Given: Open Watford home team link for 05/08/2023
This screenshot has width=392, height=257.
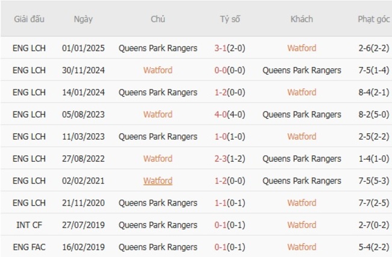Looking at the screenshot, I should click(158, 115).
